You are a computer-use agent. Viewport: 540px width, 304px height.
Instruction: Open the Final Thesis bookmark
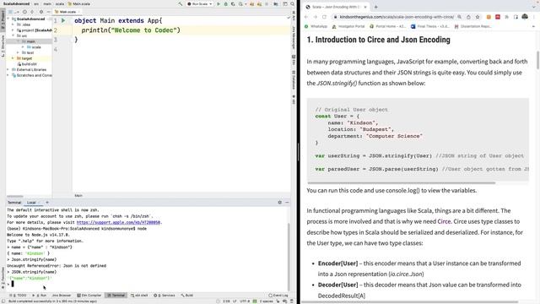pyautogui.click(x=430, y=26)
